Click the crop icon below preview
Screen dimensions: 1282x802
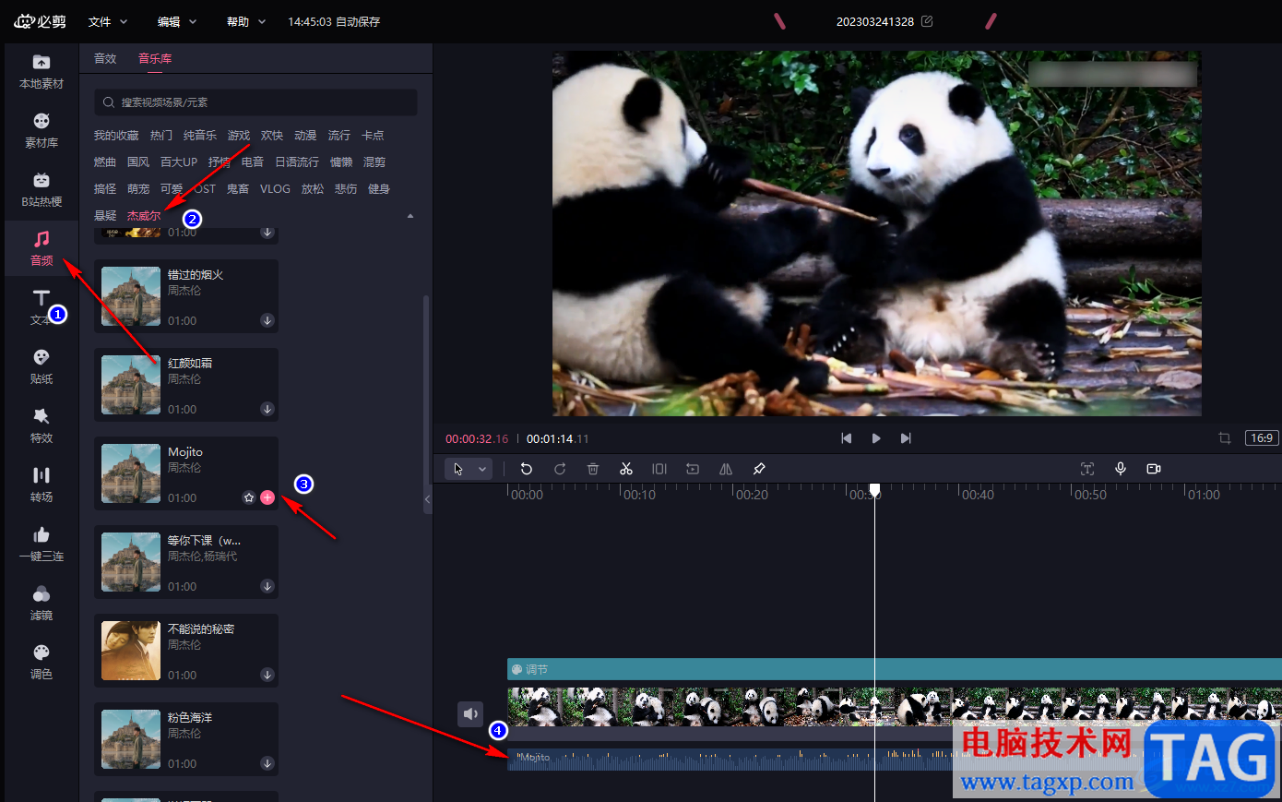1225,438
